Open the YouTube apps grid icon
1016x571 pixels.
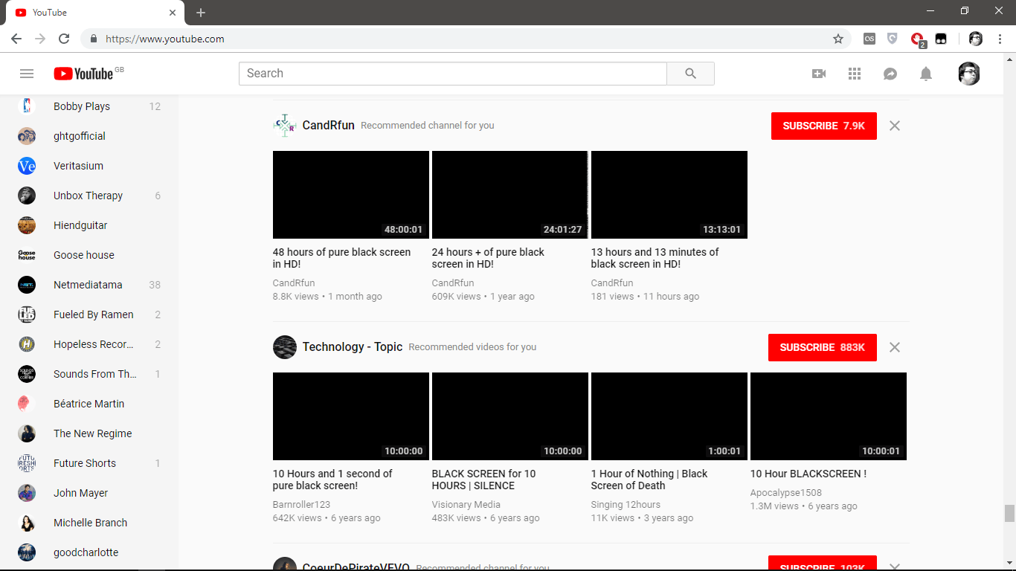pyautogui.click(x=855, y=74)
